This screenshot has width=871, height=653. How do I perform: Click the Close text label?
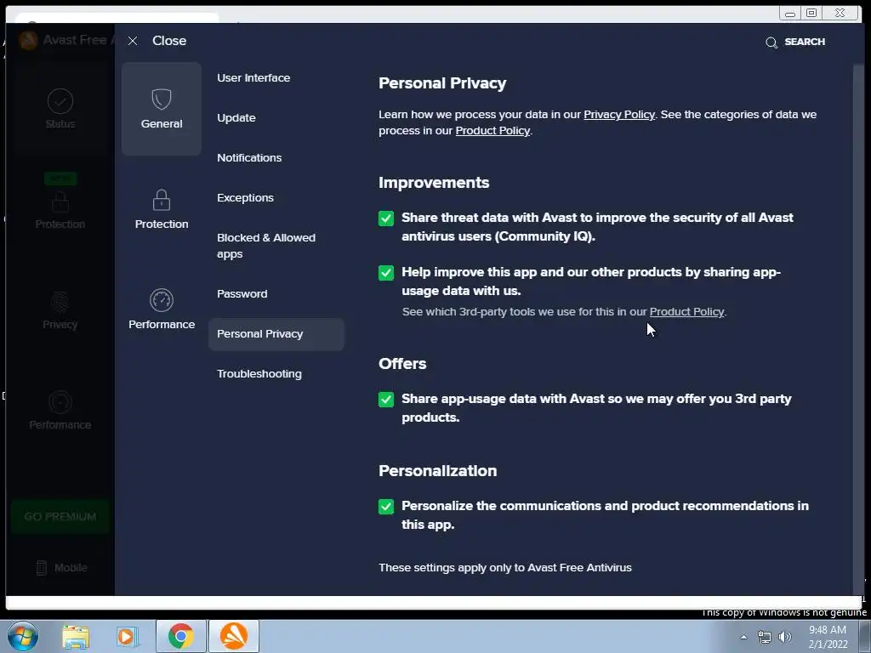[x=169, y=41]
